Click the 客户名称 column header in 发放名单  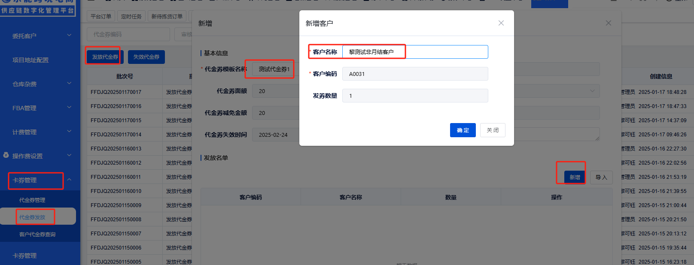351,197
